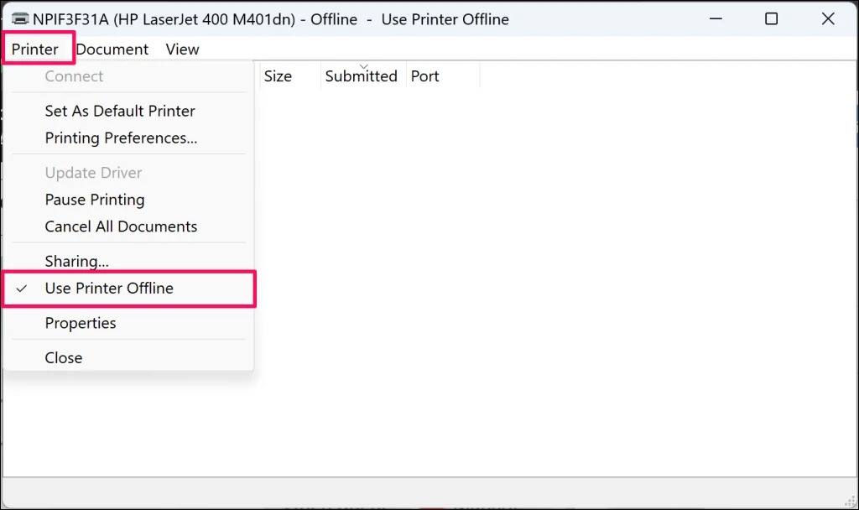Open Sharing settings from menu
The height and width of the screenshot is (510, 859).
(x=128, y=261)
